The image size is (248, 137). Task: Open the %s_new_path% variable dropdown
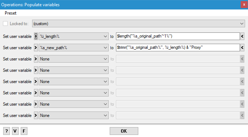coord(74,48)
